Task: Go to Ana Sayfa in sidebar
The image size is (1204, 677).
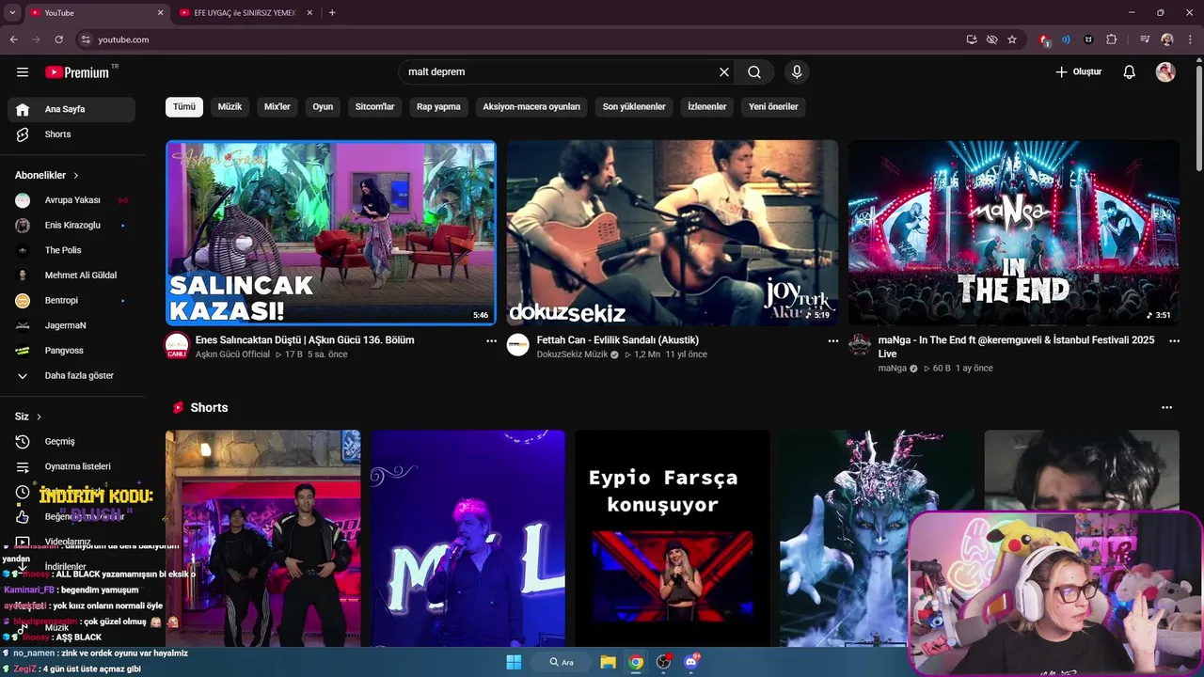Action: click(71, 109)
